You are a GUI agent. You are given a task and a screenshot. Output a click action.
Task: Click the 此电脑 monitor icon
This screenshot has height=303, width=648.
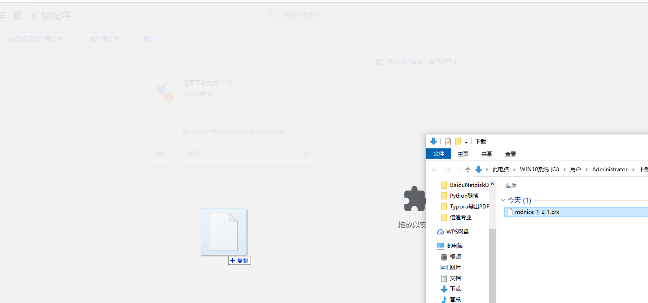[441, 246]
